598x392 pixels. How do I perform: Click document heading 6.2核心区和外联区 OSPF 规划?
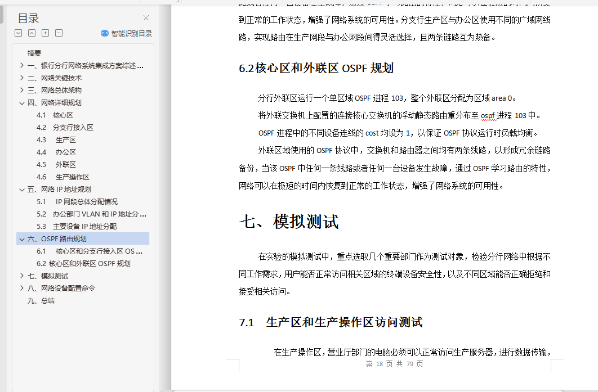[x=316, y=68]
